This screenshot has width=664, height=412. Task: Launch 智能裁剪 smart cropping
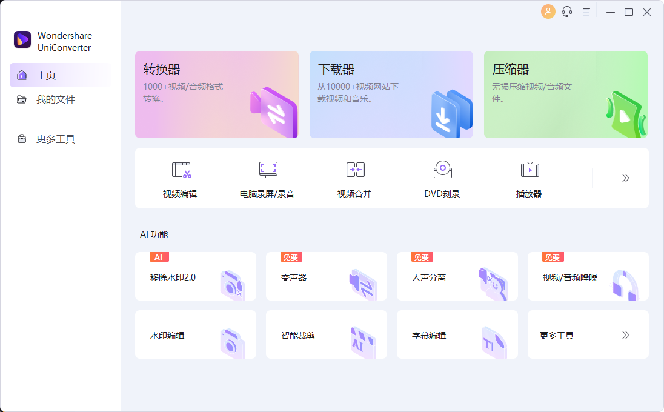326,334
